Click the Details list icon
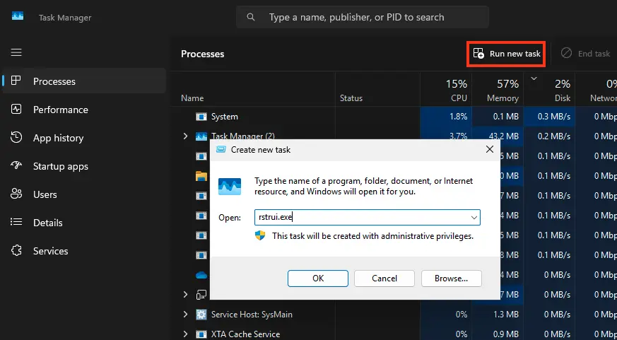 [17, 223]
